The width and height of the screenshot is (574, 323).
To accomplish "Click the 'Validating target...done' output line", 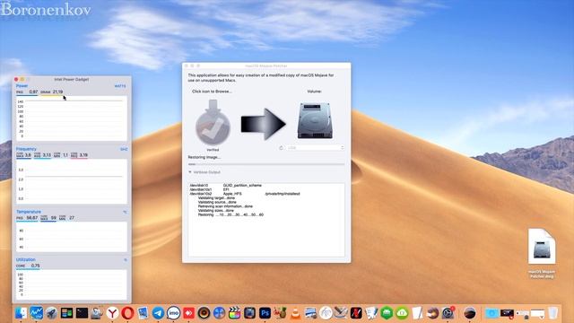I will tap(216, 197).
